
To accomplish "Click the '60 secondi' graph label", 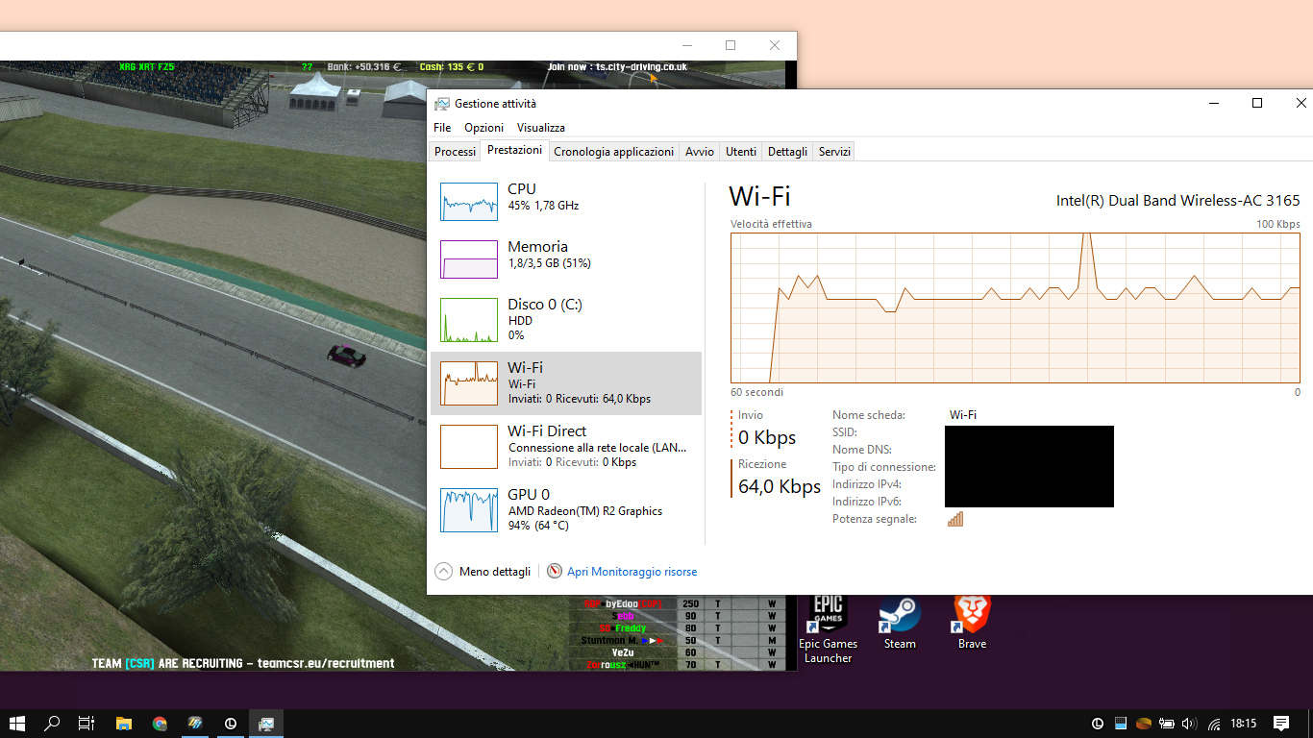I will point(756,392).
